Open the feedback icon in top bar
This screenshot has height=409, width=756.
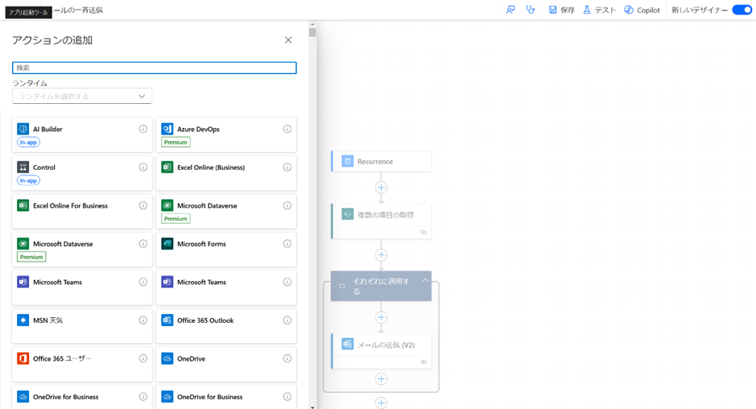510,10
